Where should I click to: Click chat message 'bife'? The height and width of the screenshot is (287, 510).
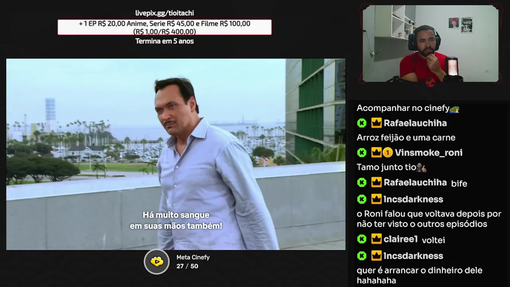pyautogui.click(x=459, y=184)
